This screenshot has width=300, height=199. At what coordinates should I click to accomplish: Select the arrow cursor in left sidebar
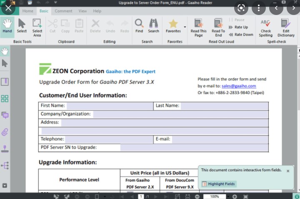tap(5, 63)
